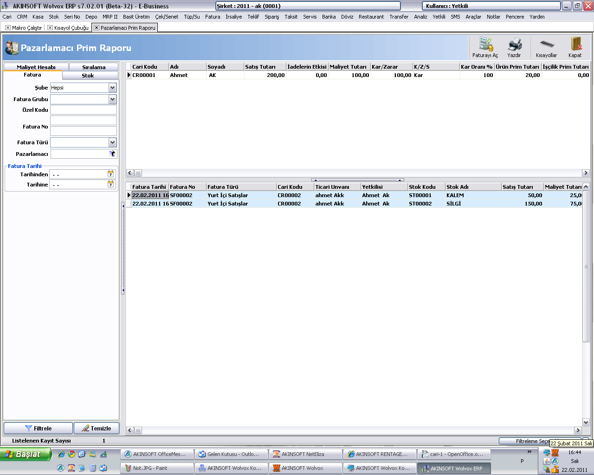This screenshot has width=594, height=475.
Task: Switch to Gelen Kutusu Outlook taskbar button
Action: click(231, 454)
